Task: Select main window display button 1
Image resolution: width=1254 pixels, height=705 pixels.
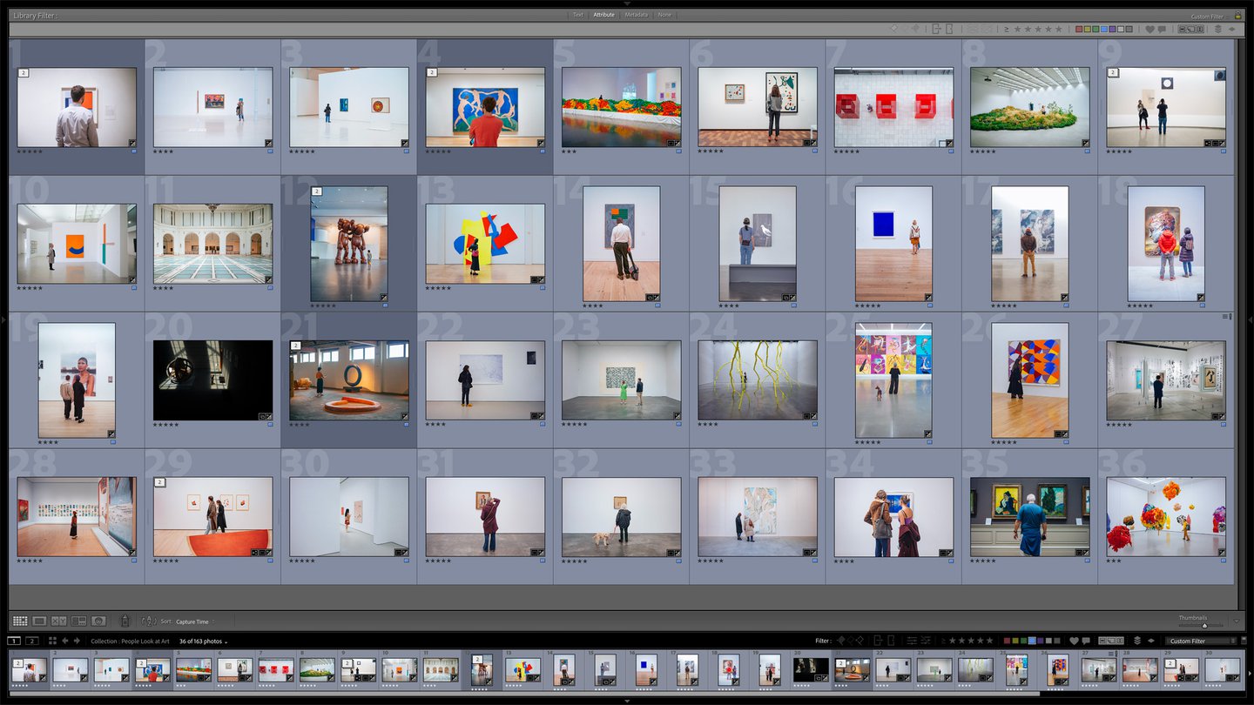Action: (x=15, y=641)
